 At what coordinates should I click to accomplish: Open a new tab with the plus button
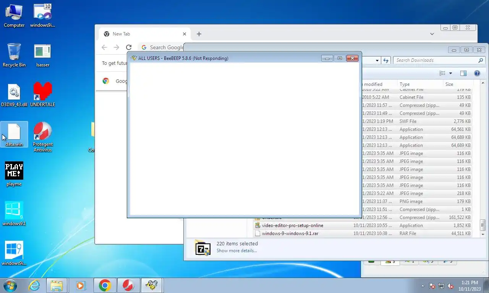click(199, 34)
